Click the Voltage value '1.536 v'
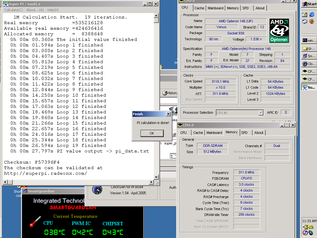Image resolution: width=317 pixels, height=238 pixels. point(256,39)
